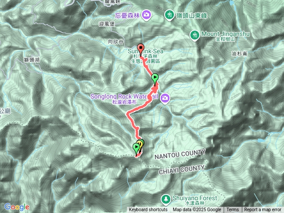Click the 忘憂森林 label text
Screen dimensions: 284x213
click(127, 16)
